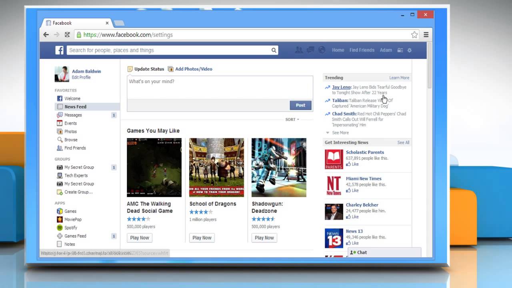
Task: Open the friend requests icon
Action: [x=299, y=50]
